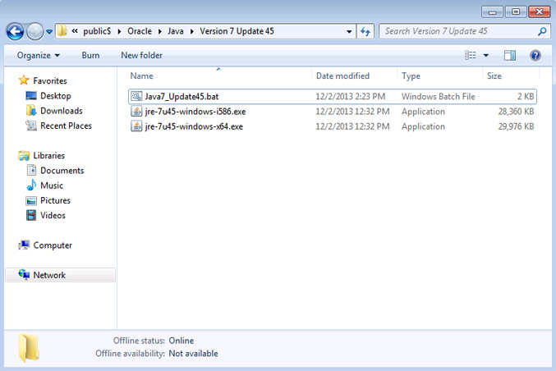Toggle the preview pane button
Image resolution: width=556 pixels, height=371 pixels.
(509, 55)
